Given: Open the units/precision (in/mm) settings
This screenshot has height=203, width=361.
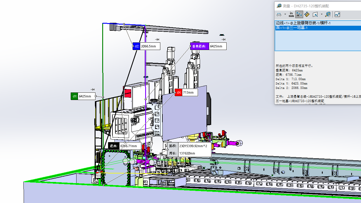Looking at the screenshot, I should tap(291, 14).
